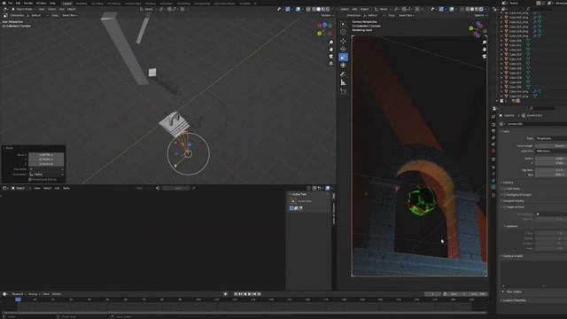Collapse the Lens panel
The width and height of the screenshot is (567, 319).
point(506,131)
